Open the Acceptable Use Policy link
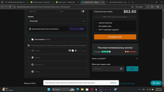164x92 pixels. point(127,83)
